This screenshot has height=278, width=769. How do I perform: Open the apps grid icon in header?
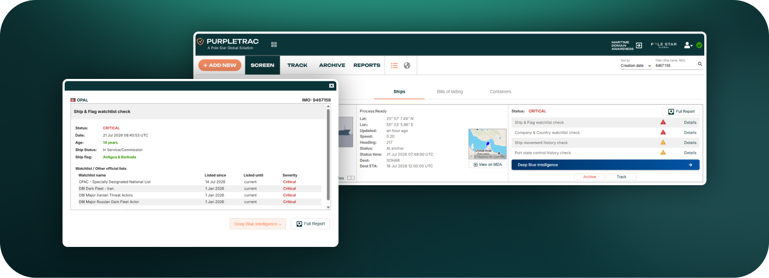pyautogui.click(x=274, y=44)
